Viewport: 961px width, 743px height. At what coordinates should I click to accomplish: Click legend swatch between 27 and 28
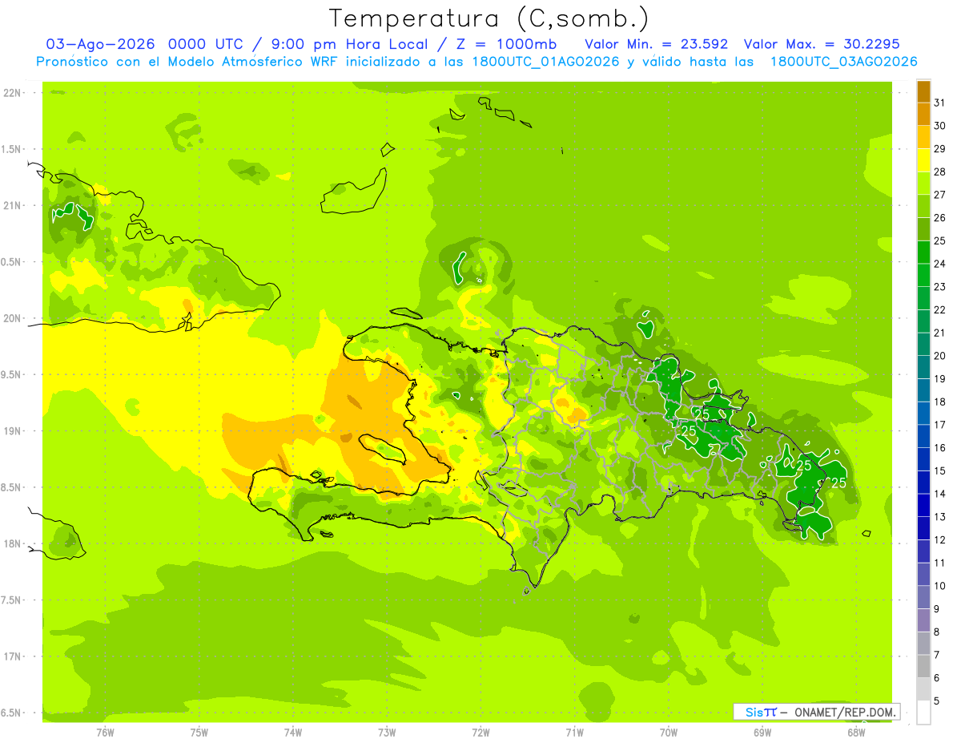(923, 184)
